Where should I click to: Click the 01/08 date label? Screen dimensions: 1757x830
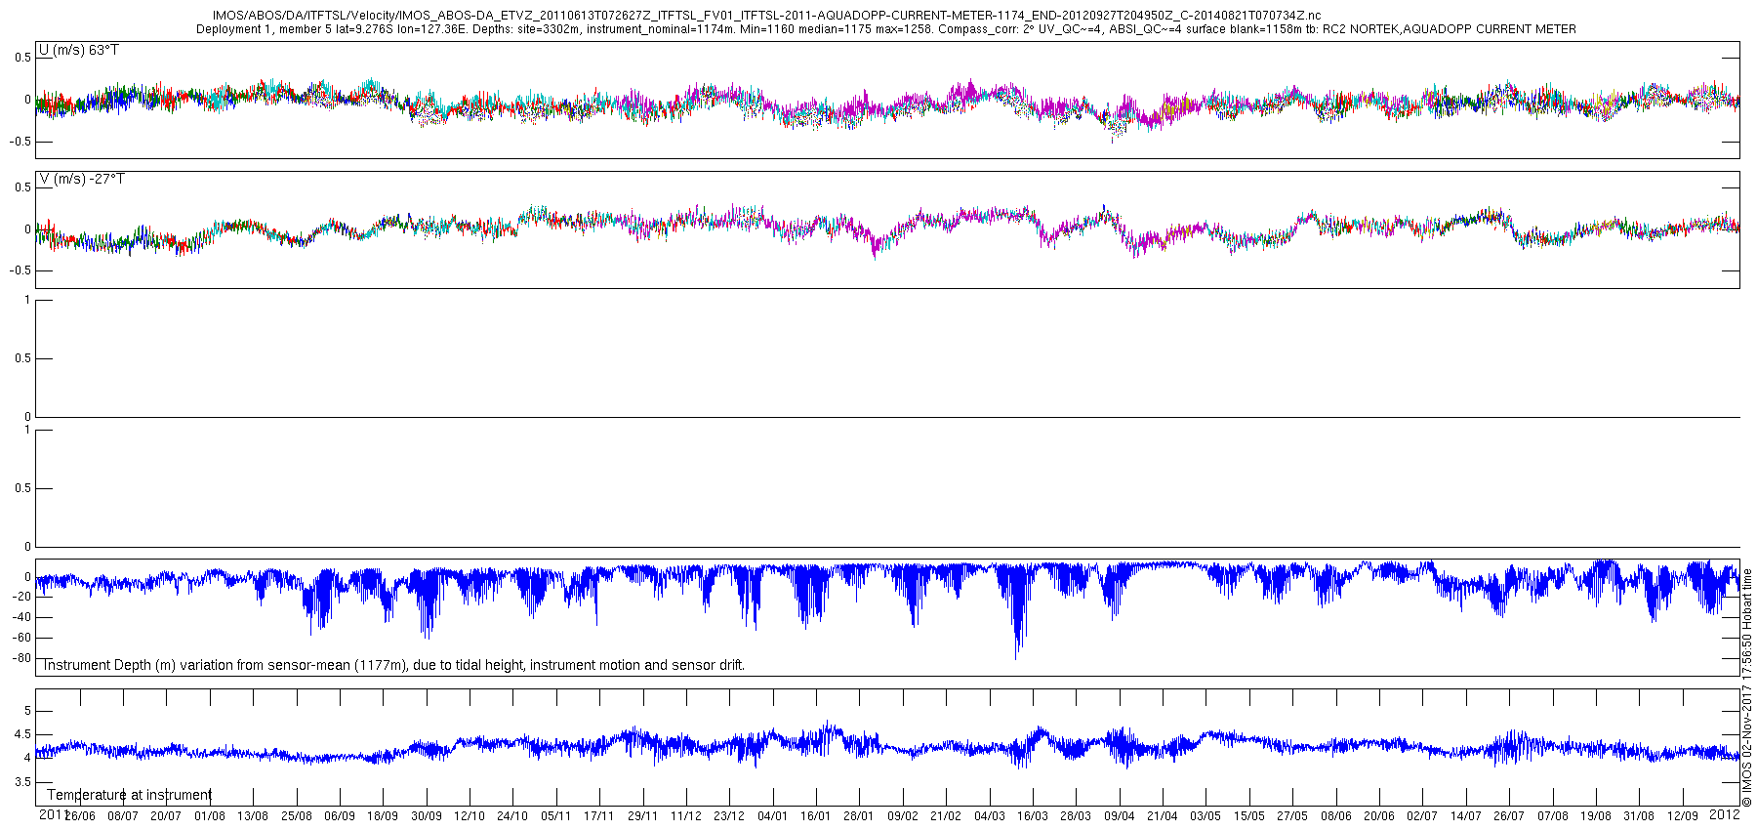[210, 816]
